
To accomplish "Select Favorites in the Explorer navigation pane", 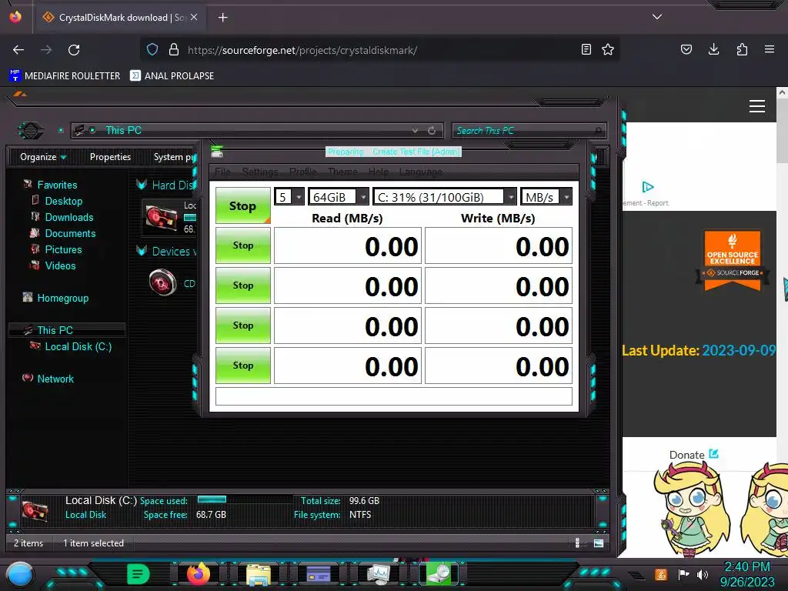I will (x=57, y=185).
